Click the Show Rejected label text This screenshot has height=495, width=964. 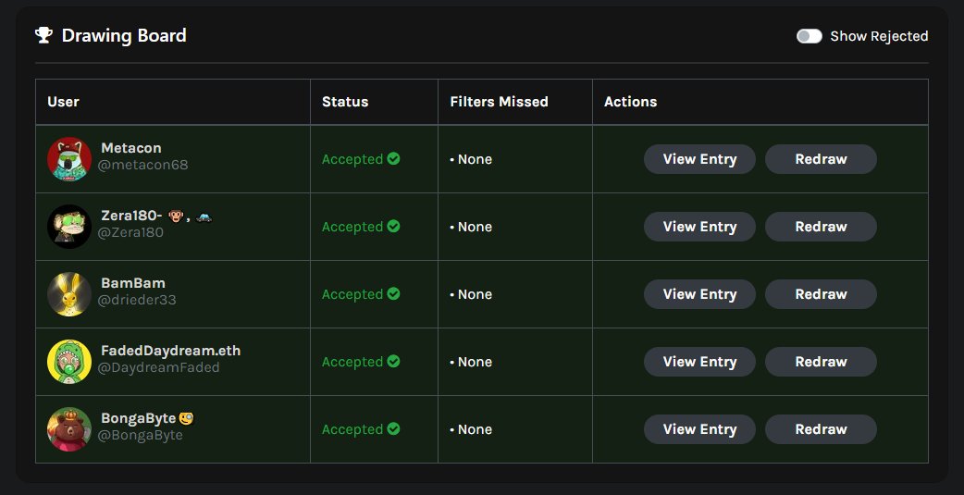coord(879,36)
